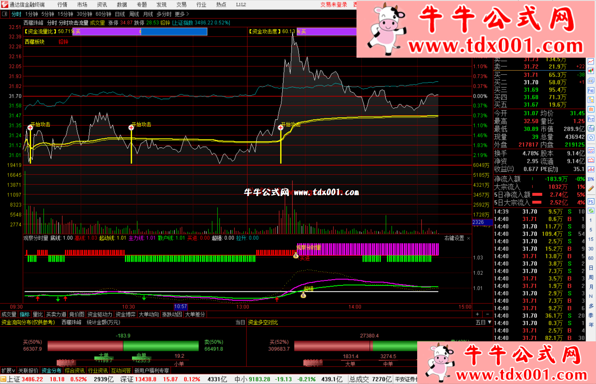This screenshot has height=384, width=596.
Task: Click the purple 资金流量比 bar segment
Action: [110, 32]
